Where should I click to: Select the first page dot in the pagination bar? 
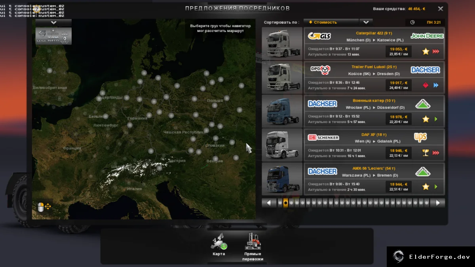click(280, 203)
